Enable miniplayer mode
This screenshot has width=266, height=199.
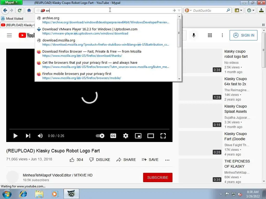pyautogui.click(x=138, y=136)
